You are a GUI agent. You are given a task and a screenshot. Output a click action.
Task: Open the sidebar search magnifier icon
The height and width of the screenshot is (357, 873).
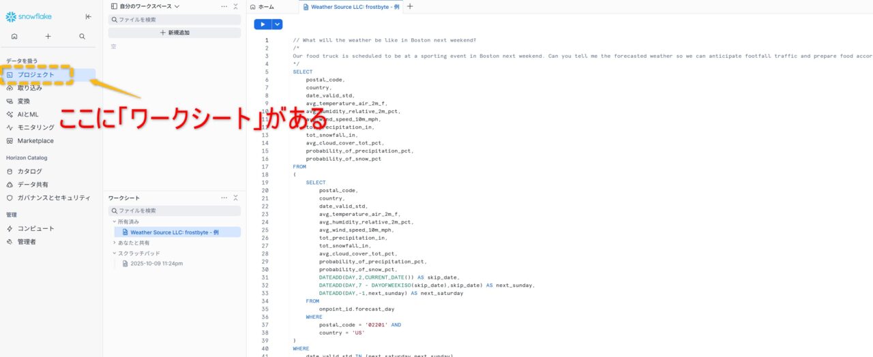click(82, 36)
